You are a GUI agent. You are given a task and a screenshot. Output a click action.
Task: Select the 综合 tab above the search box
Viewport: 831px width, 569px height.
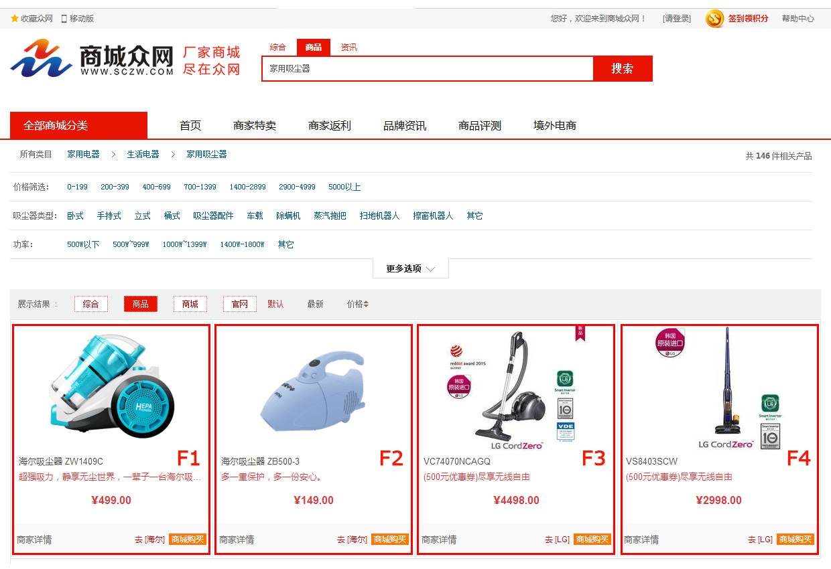click(x=277, y=48)
